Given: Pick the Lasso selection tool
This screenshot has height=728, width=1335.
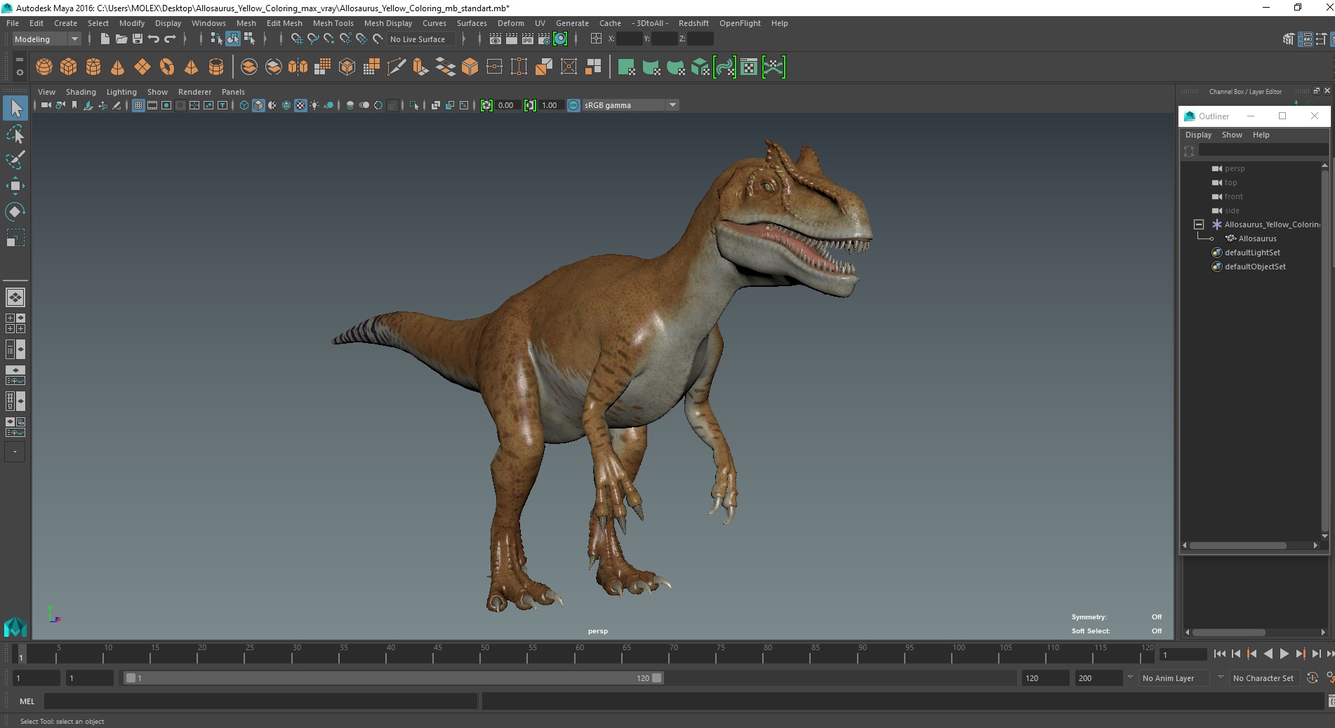Looking at the screenshot, I should [15, 134].
